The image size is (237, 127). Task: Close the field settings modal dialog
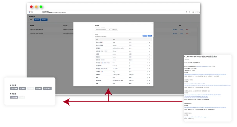tap(152, 23)
